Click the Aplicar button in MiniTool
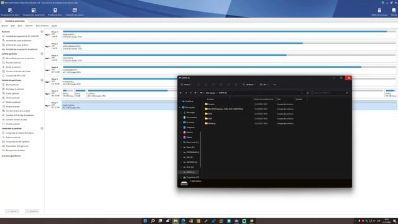The height and width of the screenshot is (224, 398). pos(12,212)
